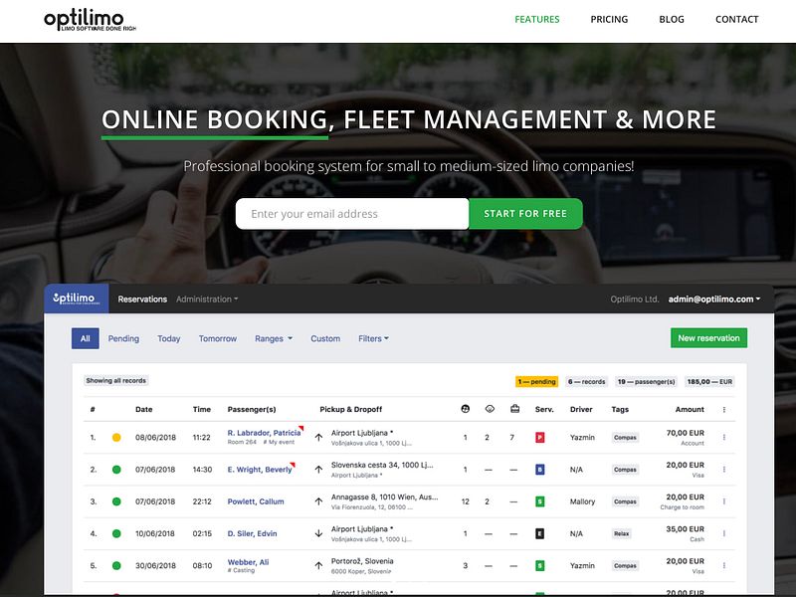
Task: Click down arrow in Edvin Siler's row
Action: click(x=318, y=533)
